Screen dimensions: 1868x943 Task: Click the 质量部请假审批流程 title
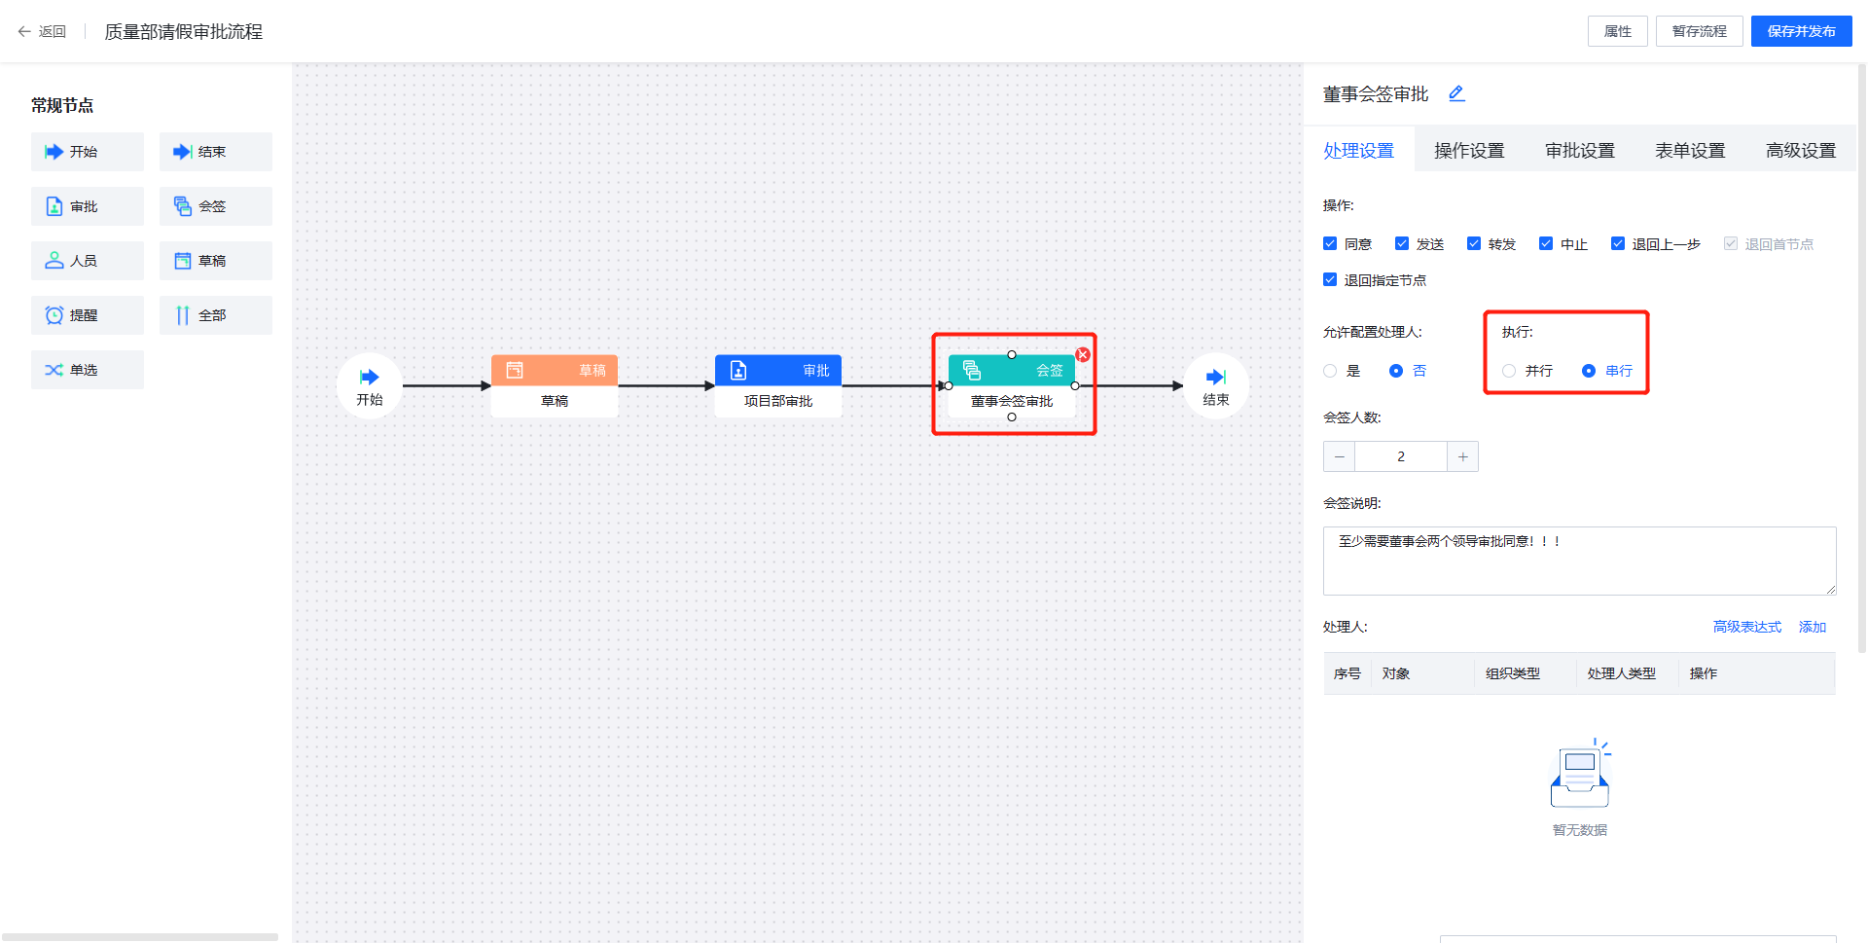point(184,32)
